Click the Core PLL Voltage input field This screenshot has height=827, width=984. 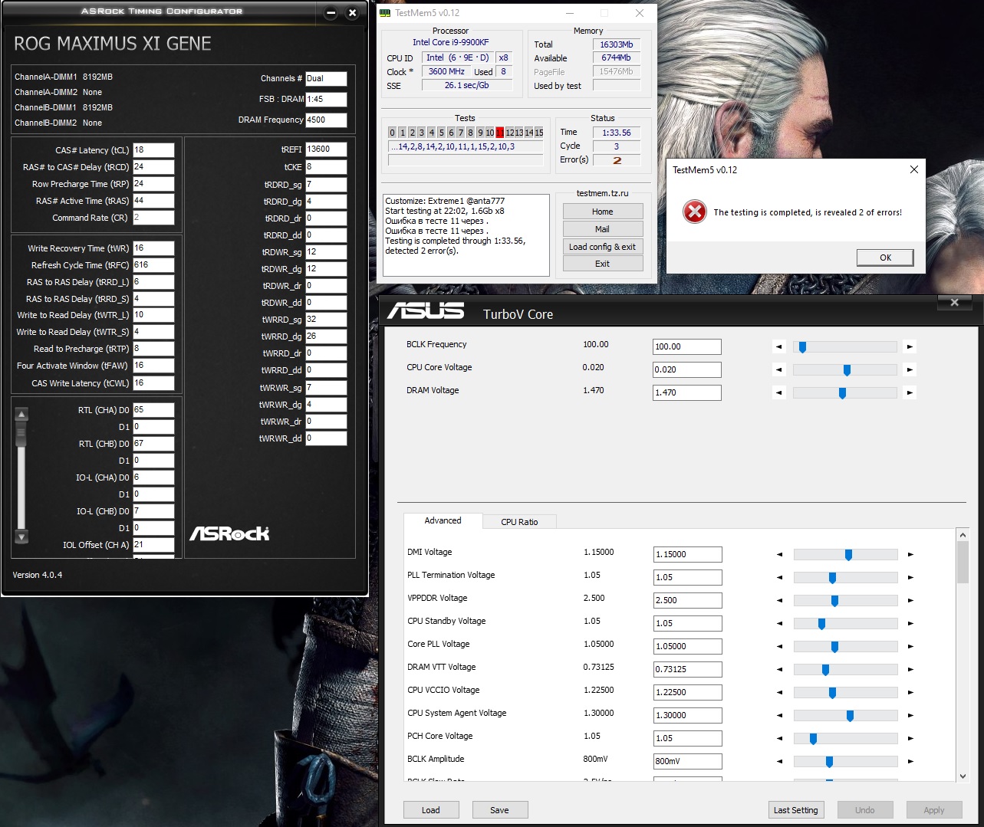tap(687, 646)
